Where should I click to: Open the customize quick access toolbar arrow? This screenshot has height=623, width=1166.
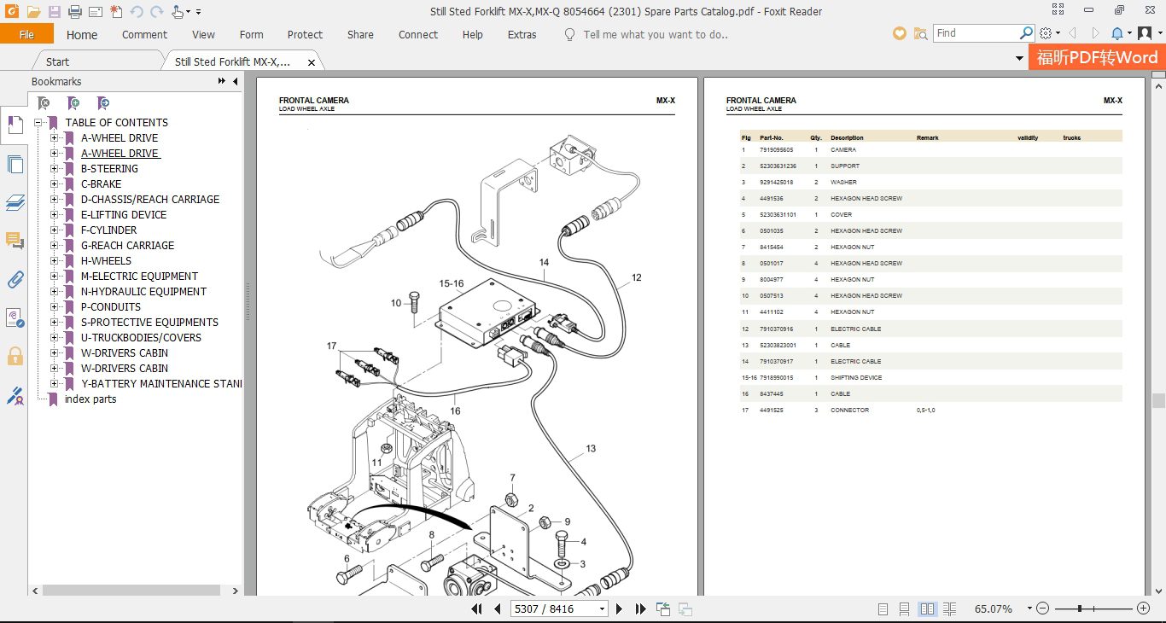[199, 12]
